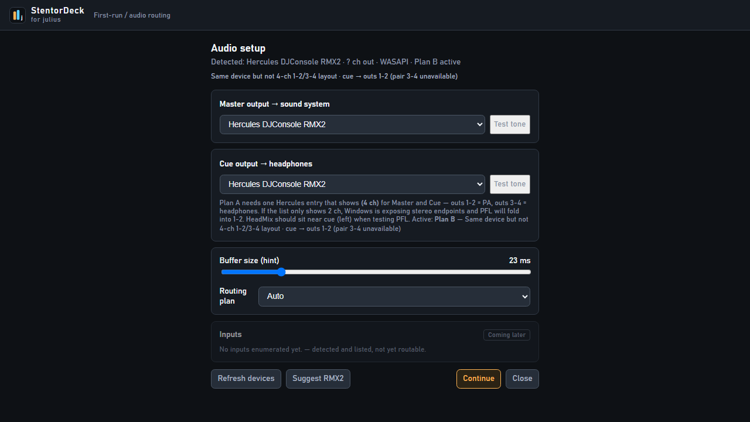Image resolution: width=750 pixels, height=422 pixels.
Task: Click the Routing plan label
Action: point(233,296)
